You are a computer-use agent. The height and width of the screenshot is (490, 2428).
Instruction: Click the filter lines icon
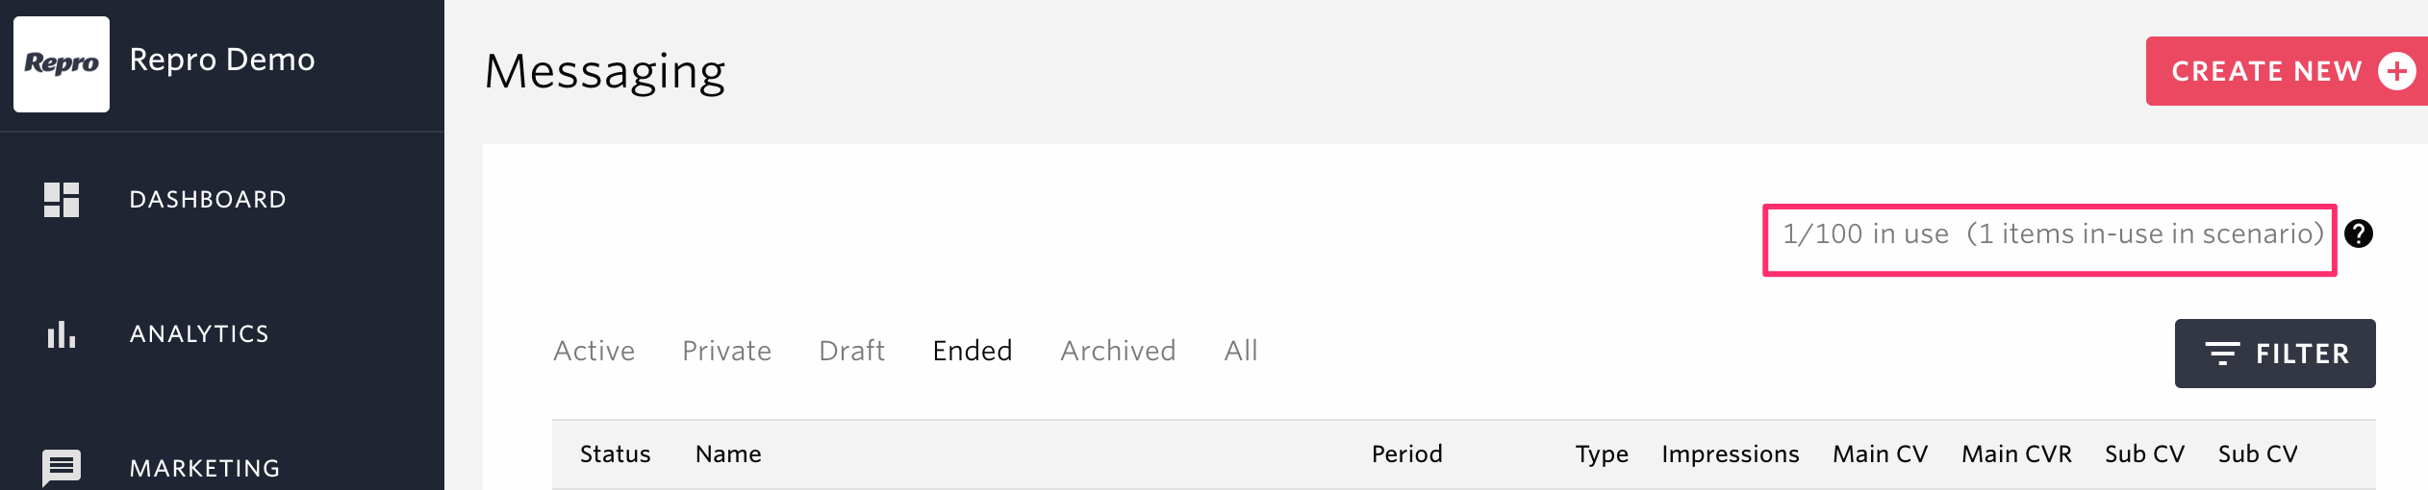point(2222,354)
